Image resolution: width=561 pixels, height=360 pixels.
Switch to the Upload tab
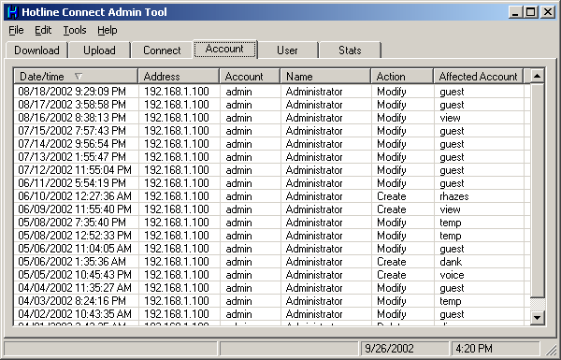point(99,50)
